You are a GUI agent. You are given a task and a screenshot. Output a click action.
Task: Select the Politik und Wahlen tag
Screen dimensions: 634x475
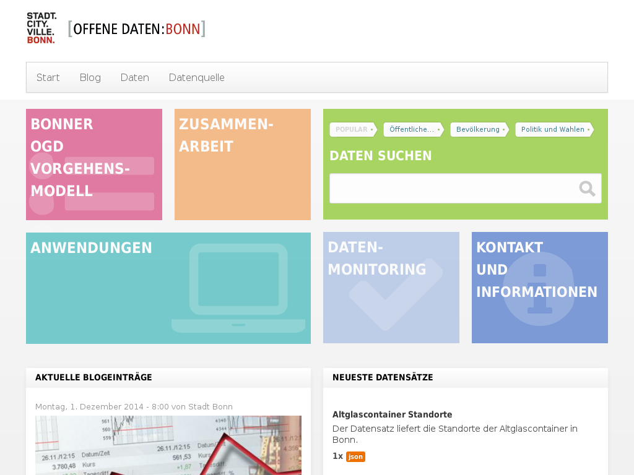point(555,130)
